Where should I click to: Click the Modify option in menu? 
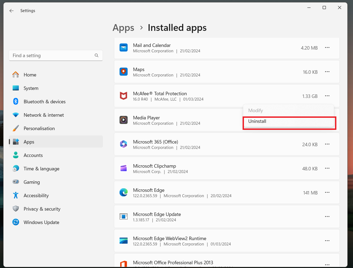[255, 111]
